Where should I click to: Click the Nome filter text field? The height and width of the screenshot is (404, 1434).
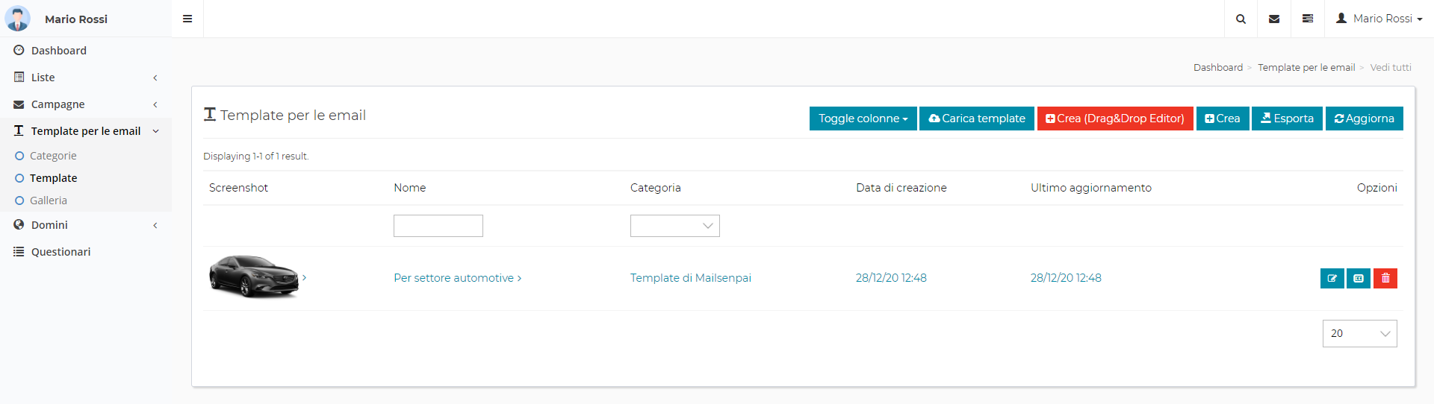click(438, 226)
